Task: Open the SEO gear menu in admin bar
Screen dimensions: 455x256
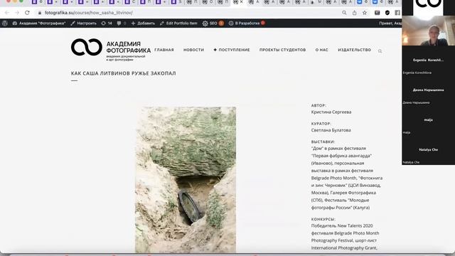Action: (213, 23)
